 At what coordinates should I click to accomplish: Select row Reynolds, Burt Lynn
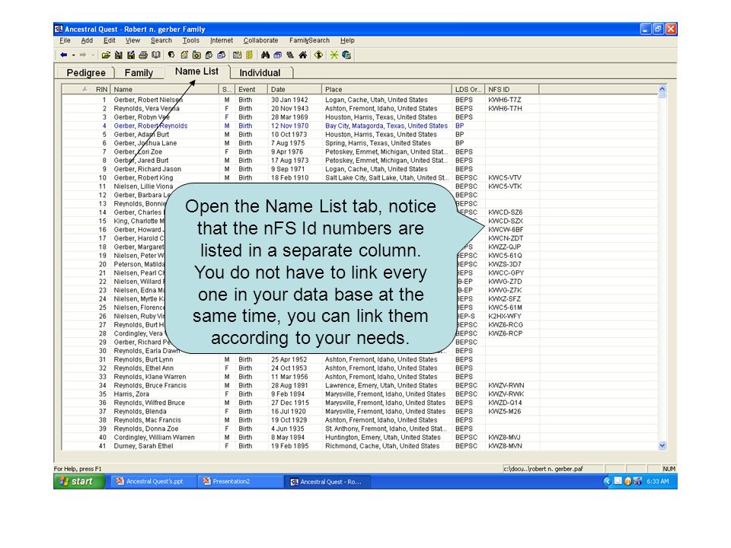(359, 360)
